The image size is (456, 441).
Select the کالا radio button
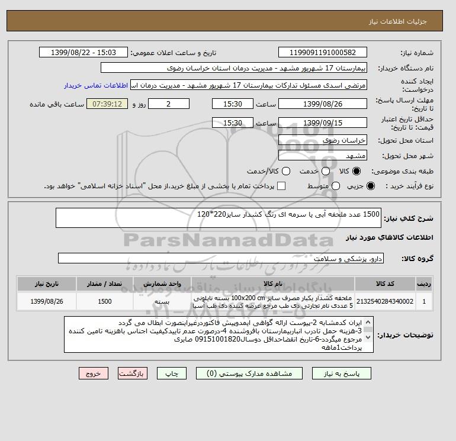coord(356,171)
